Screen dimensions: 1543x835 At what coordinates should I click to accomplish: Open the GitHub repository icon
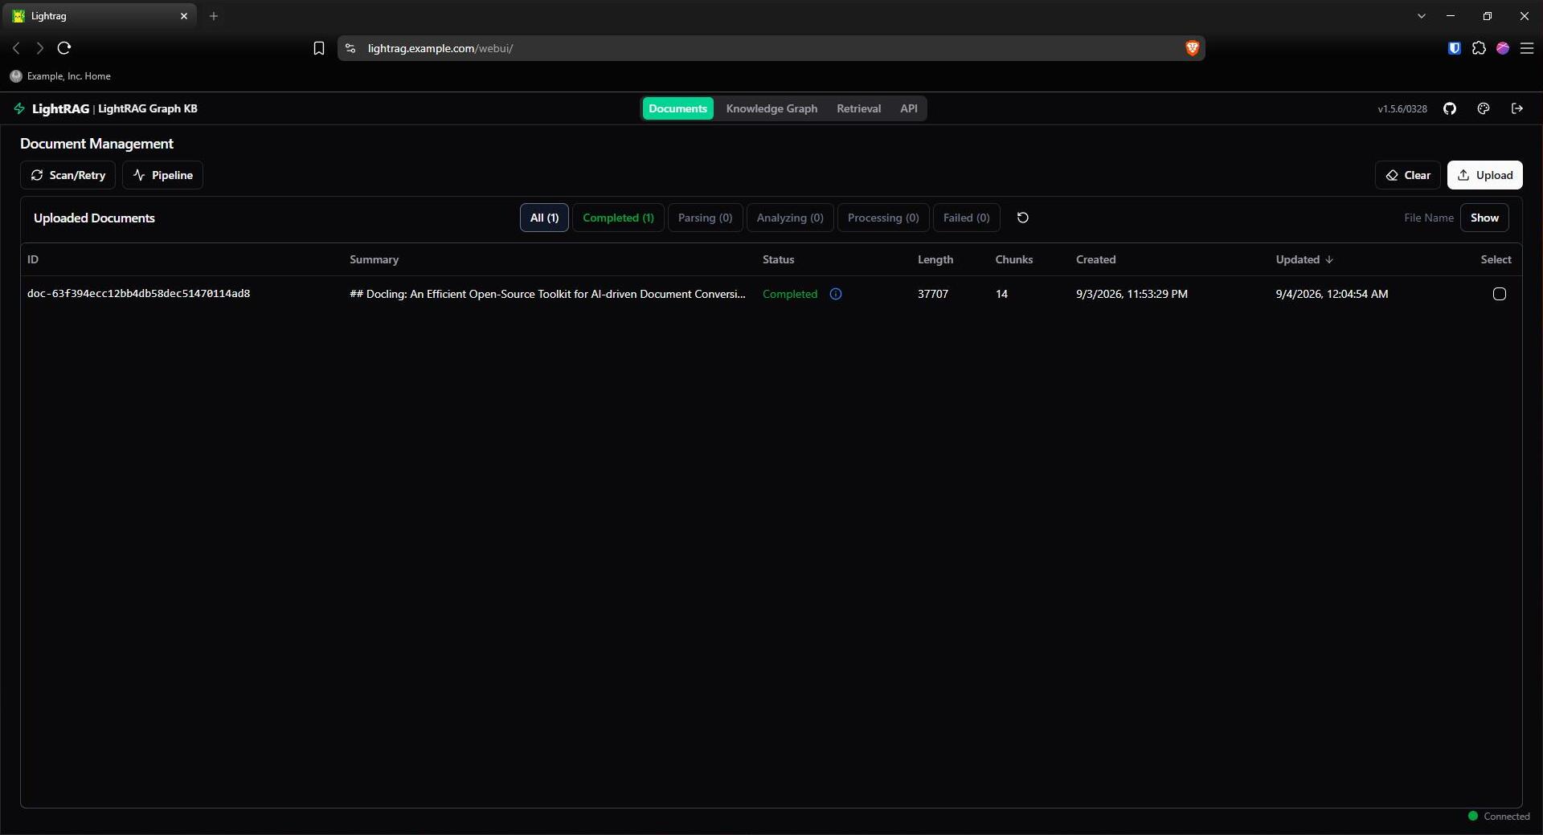coord(1450,108)
